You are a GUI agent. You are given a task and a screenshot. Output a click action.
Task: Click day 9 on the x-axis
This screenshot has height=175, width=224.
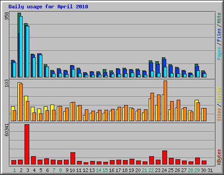click(67, 170)
